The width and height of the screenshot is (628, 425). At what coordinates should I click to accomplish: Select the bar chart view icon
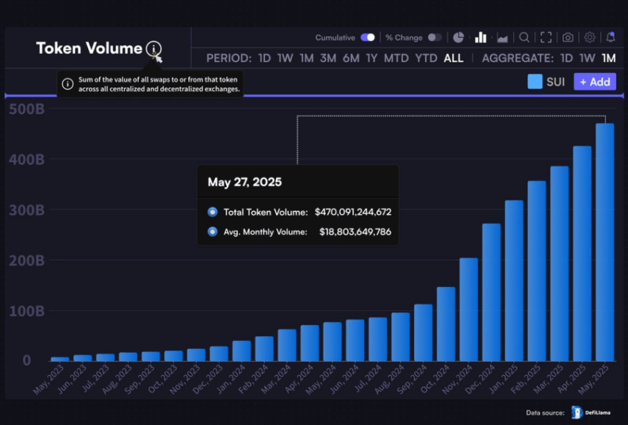point(480,37)
